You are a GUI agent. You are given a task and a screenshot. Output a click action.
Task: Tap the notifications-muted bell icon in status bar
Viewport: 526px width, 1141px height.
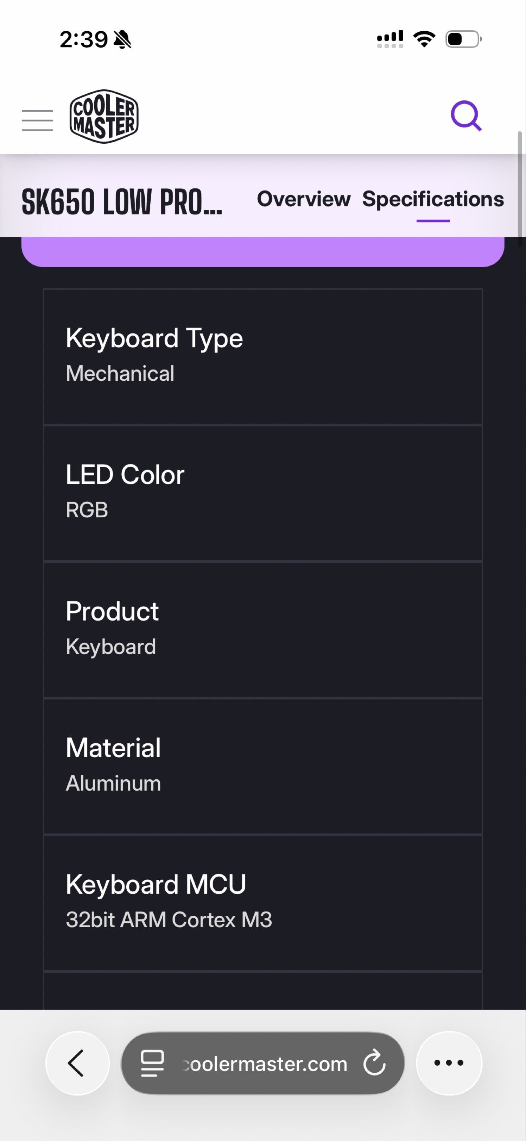click(x=122, y=39)
